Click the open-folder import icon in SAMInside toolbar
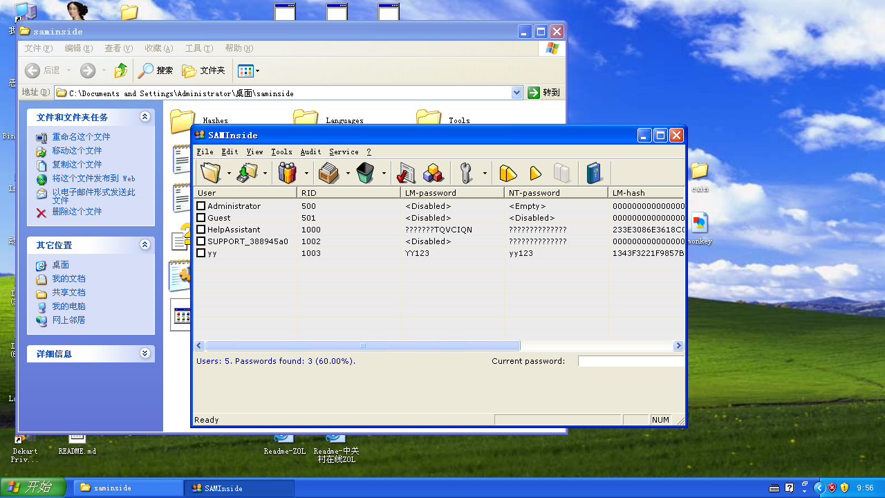Viewport: 885px width, 498px height. [210, 173]
